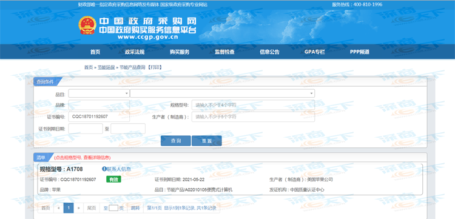Switch to the PPP频道 channel
455x219 pixels.
pyautogui.click(x=360, y=52)
